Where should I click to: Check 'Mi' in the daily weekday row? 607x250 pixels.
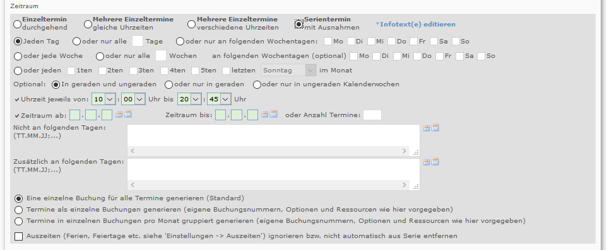click(371, 42)
